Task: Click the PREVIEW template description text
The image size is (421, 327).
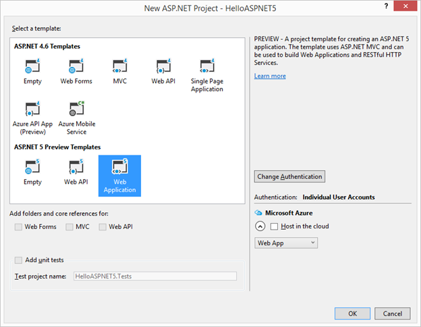Action: coord(331,51)
